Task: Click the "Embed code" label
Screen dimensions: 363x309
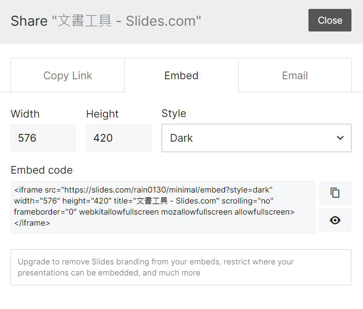Action: [x=41, y=170]
